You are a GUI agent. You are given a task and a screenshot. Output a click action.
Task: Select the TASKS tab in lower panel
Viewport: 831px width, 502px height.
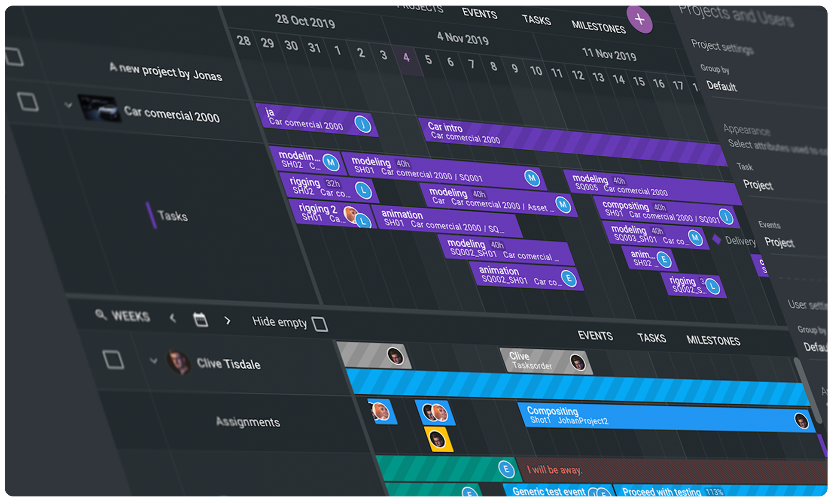click(651, 338)
